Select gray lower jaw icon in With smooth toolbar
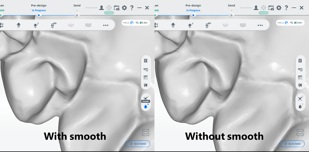The width and height of the screenshot is (309, 152). coord(88,25)
